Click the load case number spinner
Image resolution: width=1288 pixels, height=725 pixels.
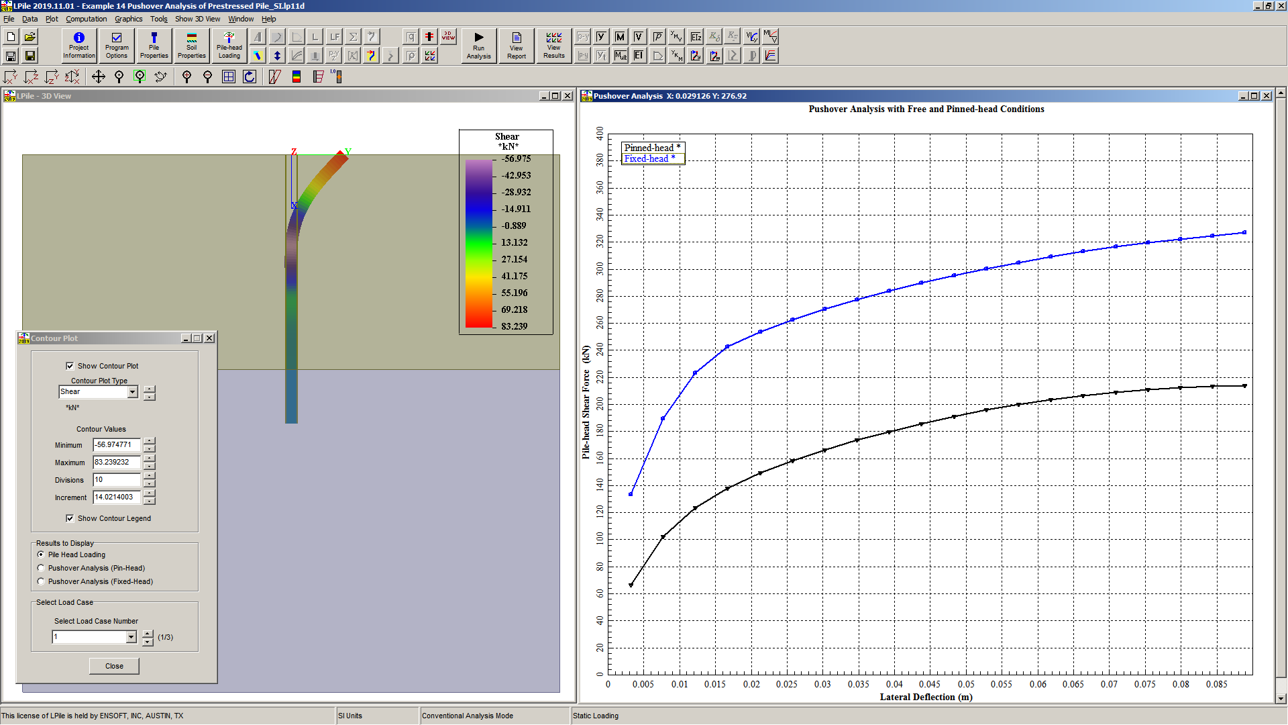[x=148, y=638]
